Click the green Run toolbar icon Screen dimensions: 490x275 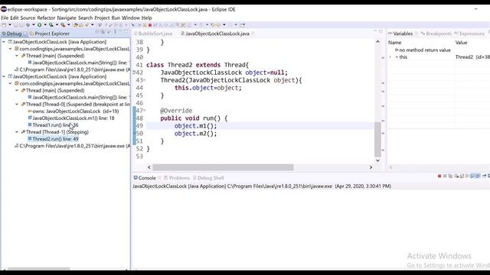click(39, 25)
